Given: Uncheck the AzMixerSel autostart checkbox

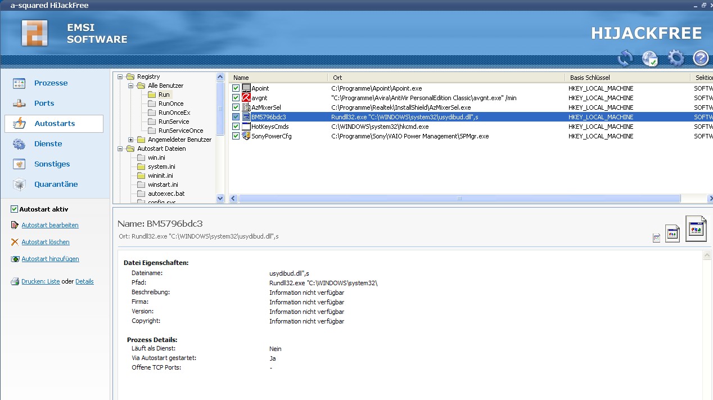Looking at the screenshot, I should [236, 107].
